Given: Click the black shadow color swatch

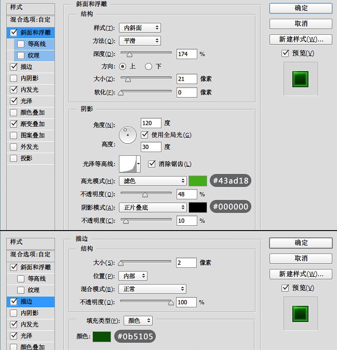Looking at the screenshot, I should (x=198, y=208).
